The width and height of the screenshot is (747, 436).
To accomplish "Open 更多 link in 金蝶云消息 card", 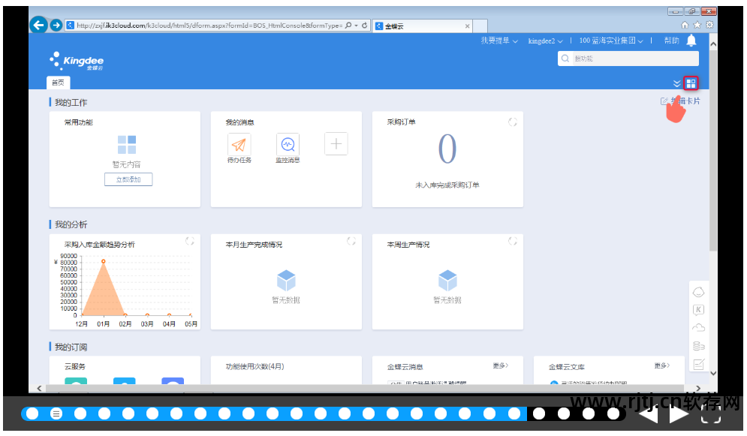I will [501, 365].
